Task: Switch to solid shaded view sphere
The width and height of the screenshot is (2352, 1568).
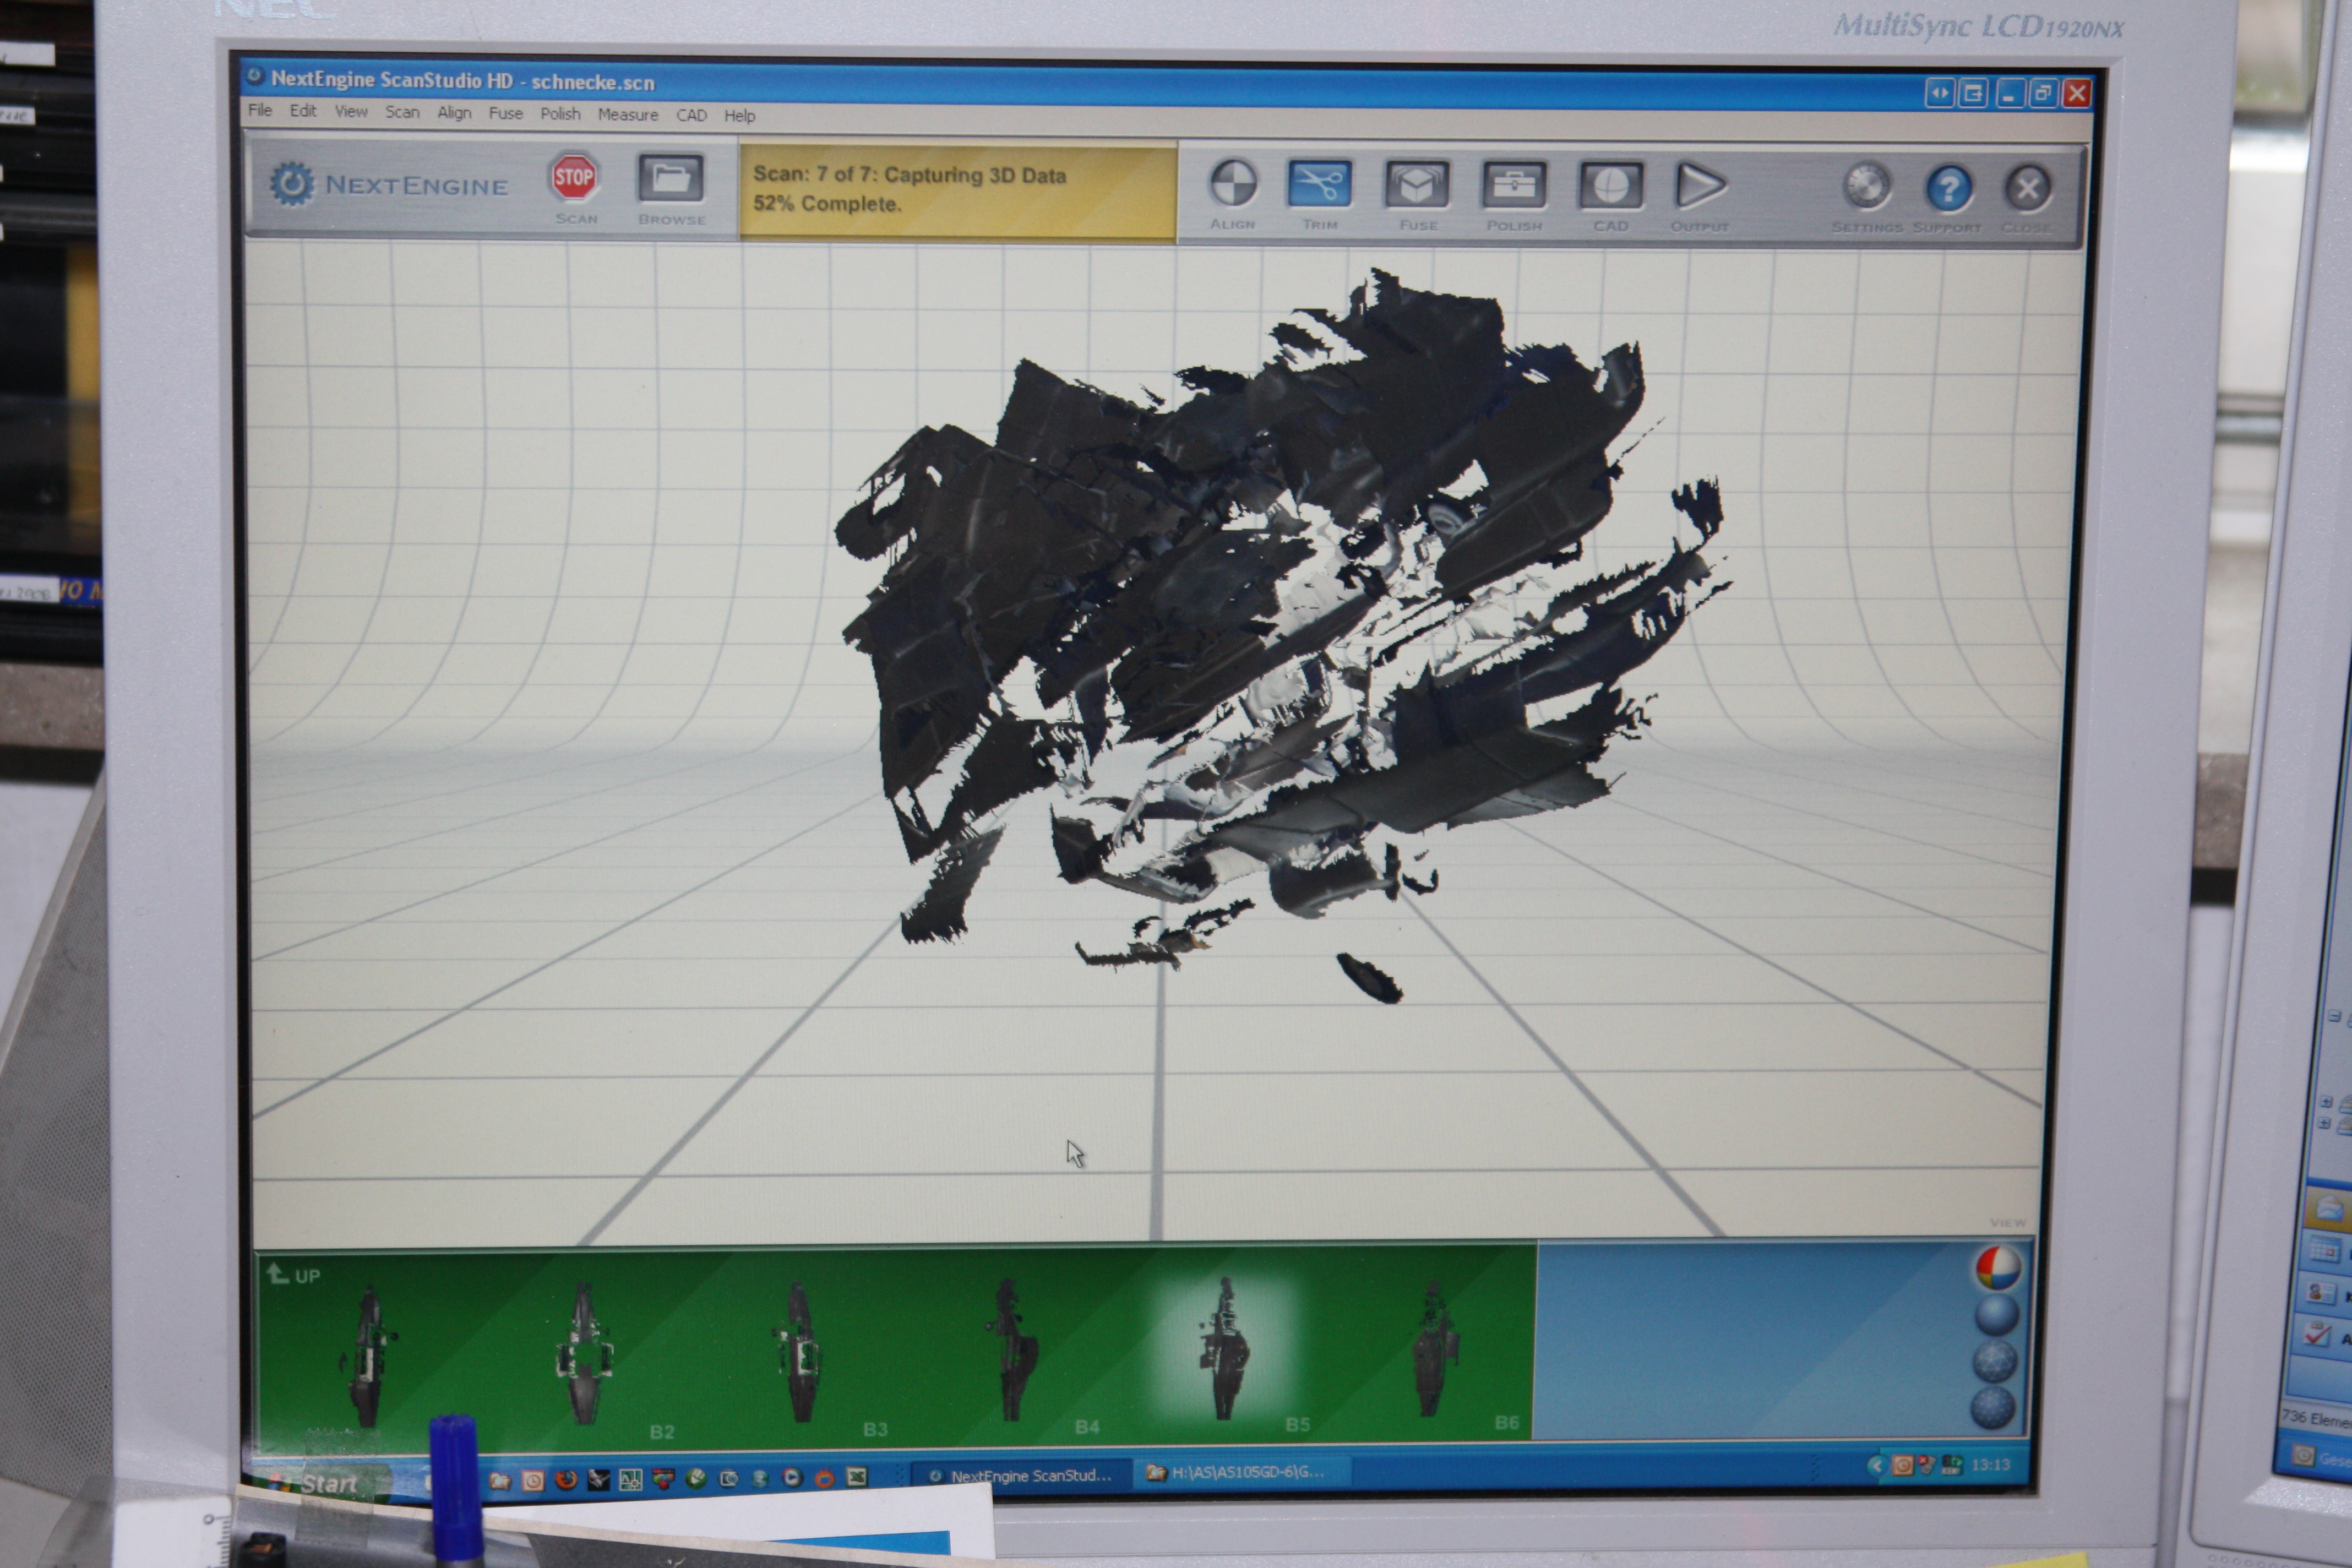Action: tap(1996, 1314)
